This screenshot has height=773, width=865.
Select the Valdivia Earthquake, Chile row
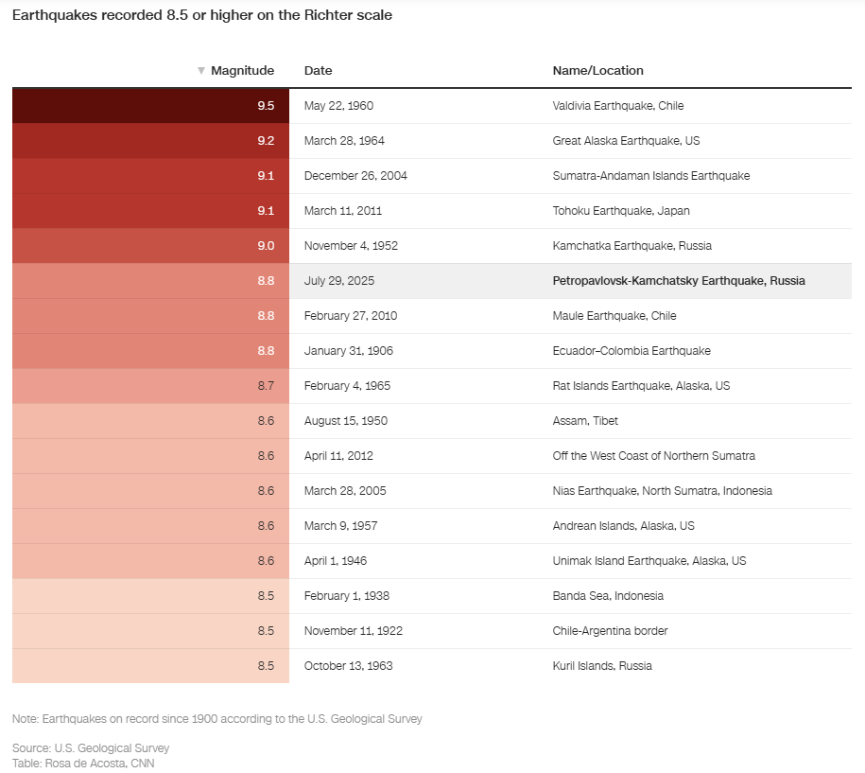(x=617, y=106)
